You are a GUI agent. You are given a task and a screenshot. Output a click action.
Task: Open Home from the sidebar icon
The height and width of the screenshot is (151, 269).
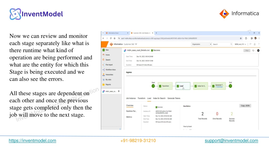pyautogui.click(x=104, y=55)
